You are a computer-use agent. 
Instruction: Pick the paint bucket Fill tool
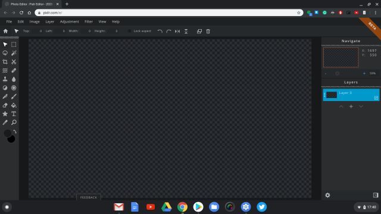[x=14, y=105]
